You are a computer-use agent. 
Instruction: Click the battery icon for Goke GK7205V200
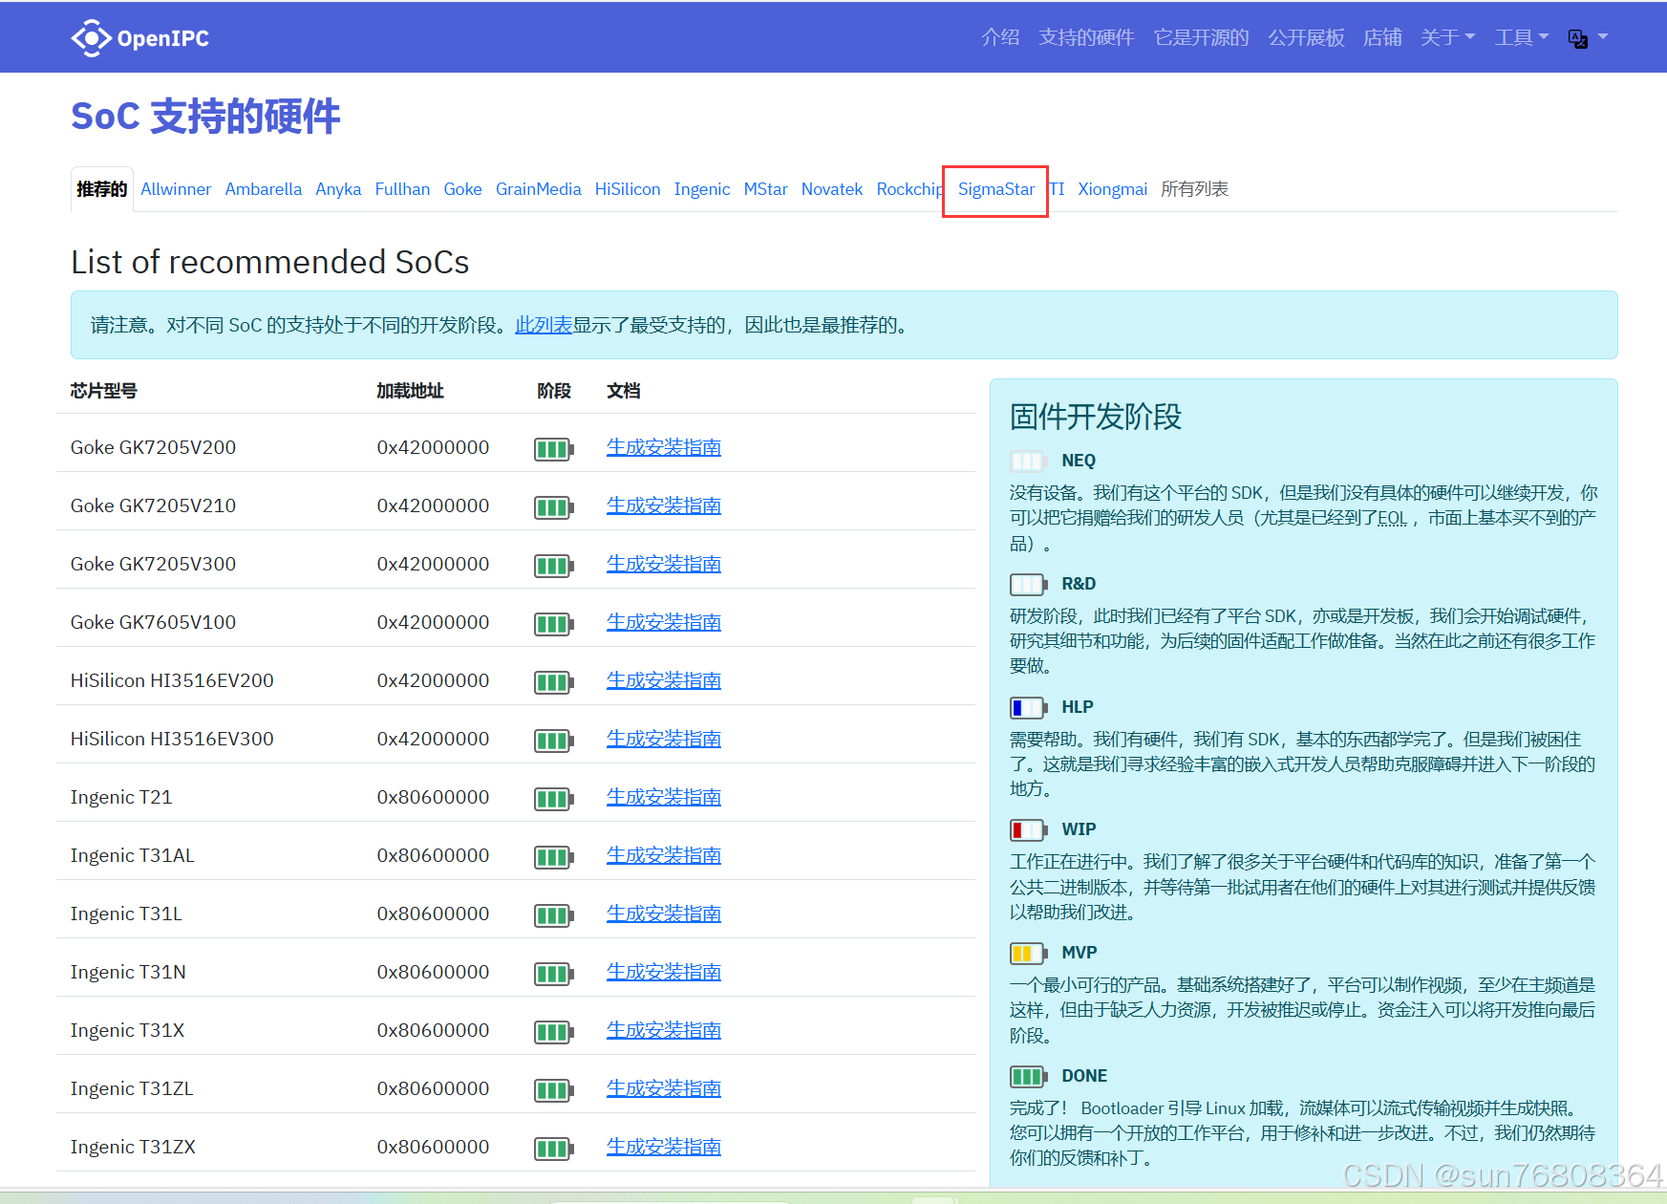click(x=553, y=449)
